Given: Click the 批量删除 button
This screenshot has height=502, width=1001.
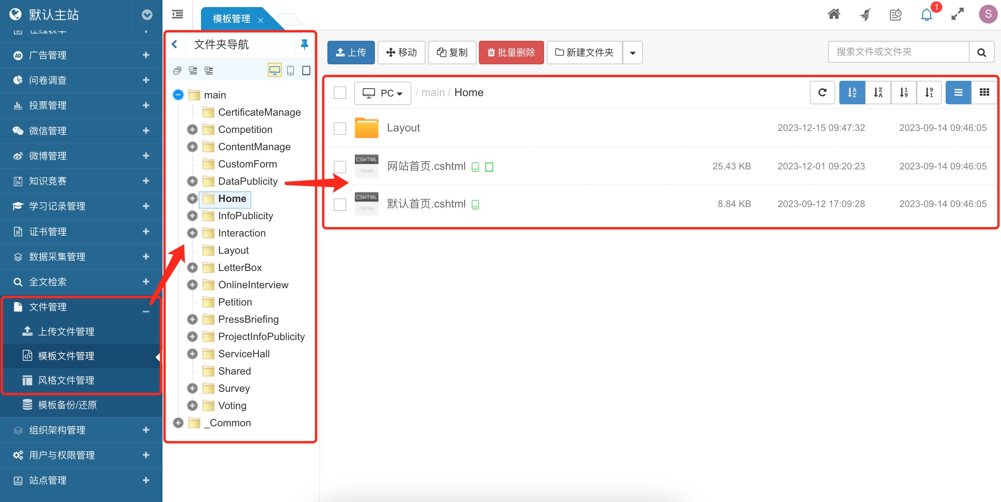Looking at the screenshot, I should point(511,52).
